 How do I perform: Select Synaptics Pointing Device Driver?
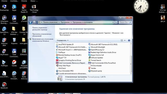tap(68, 60)
